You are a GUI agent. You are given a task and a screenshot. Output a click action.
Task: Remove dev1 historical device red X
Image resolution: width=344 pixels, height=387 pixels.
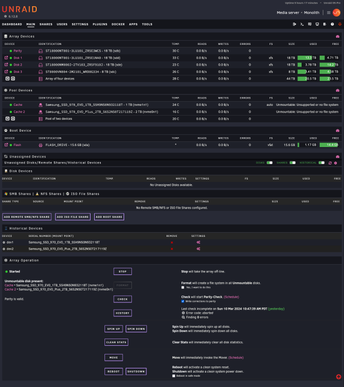172,243
